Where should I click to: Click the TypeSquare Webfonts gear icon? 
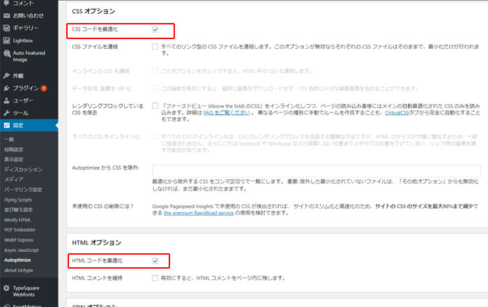[6, 288]
